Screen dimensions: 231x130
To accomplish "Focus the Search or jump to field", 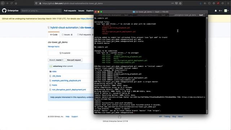I will coord(41,10).
